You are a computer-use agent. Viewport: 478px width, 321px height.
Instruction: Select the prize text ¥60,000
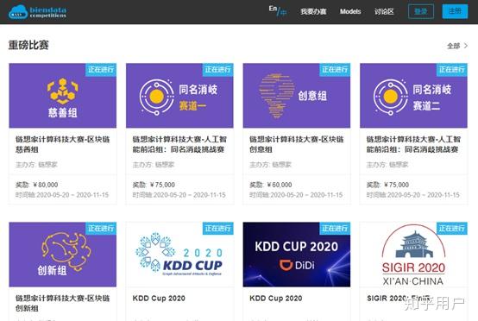280,185
